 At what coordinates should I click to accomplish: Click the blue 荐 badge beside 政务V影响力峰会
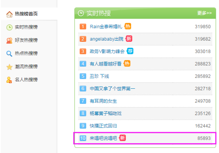point(130,51)
